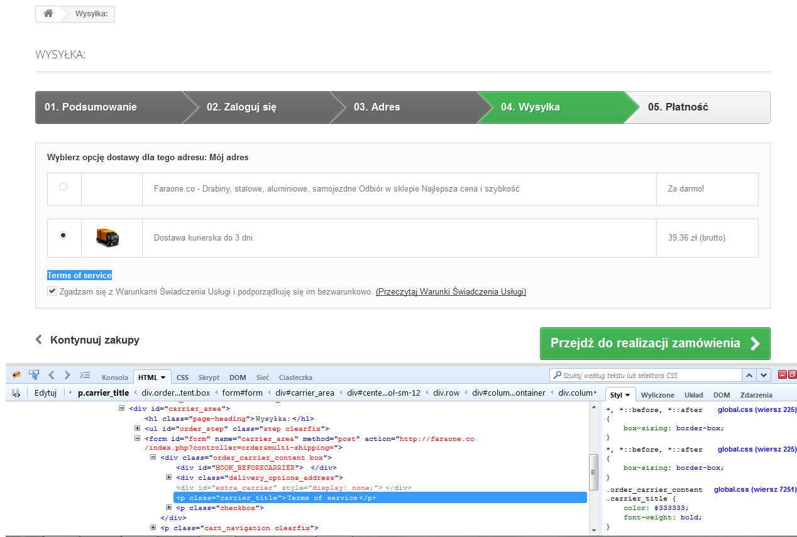This screenshot has height=537, width=797.
Task: Click the Firebug forward arrow
Action: (x=67, y=375)
